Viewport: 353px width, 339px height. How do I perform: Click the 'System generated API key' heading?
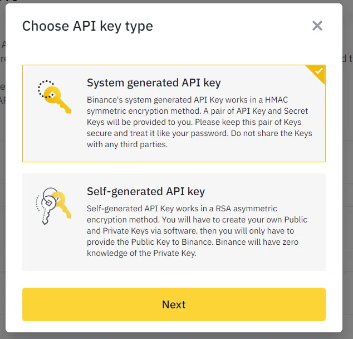coord(154,83)
